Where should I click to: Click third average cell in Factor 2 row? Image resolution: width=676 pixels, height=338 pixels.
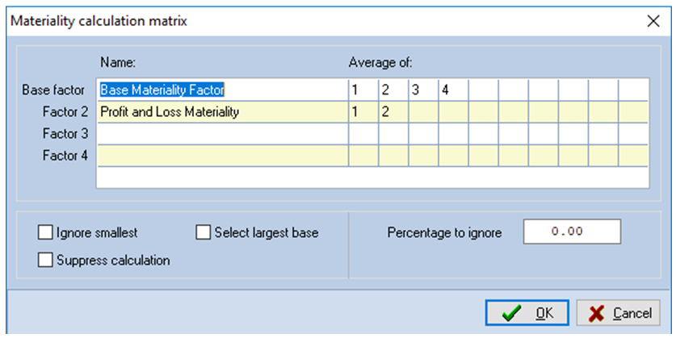coord(423,112)
